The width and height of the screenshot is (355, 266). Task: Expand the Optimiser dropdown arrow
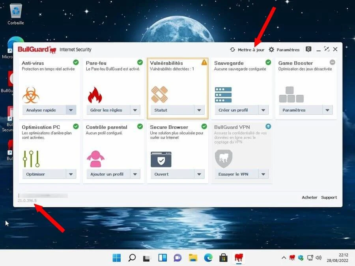coord(71,174)
